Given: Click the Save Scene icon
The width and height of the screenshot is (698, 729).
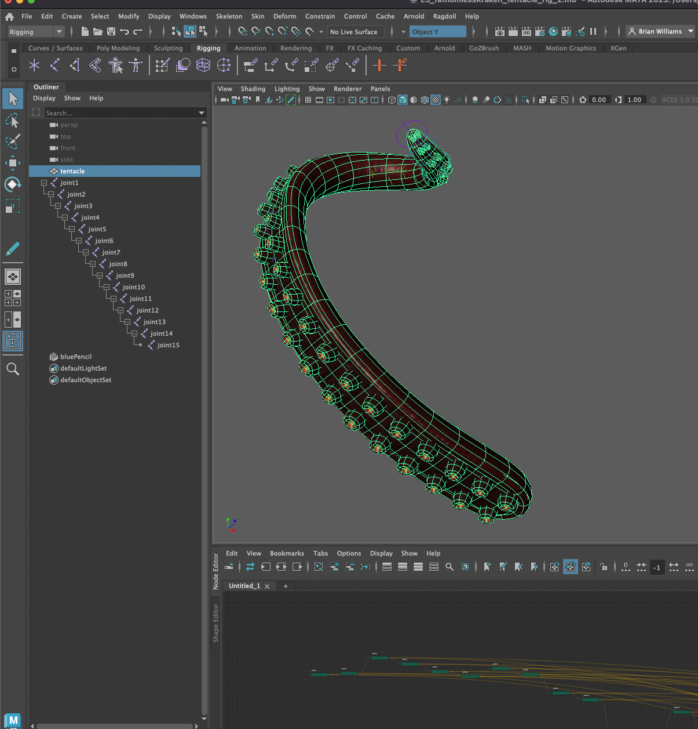Looking at the screenshot, I should pos(111,31).
